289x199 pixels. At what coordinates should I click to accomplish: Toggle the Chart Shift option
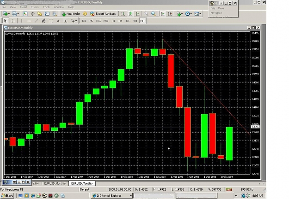point(170,14)
